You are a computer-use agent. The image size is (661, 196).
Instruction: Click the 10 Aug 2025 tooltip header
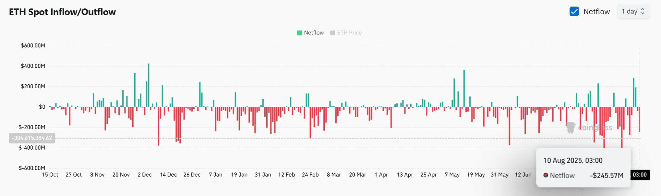click(x=573, y=161)
